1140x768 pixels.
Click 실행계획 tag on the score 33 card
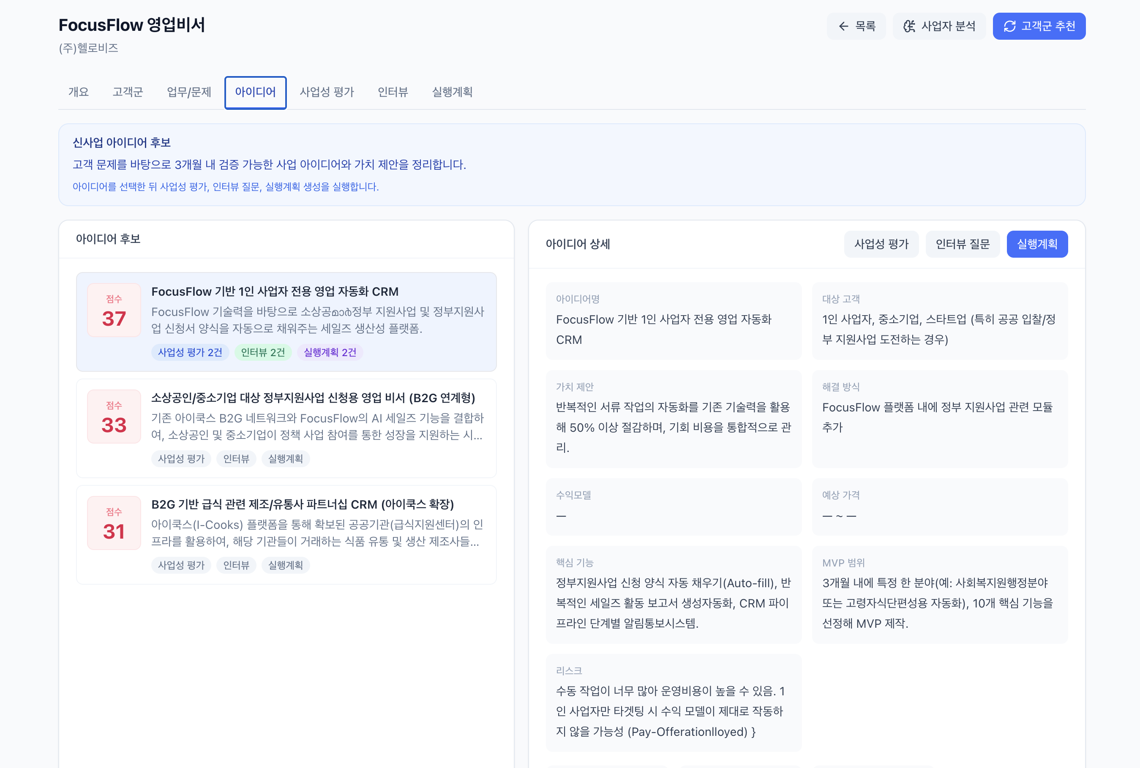(286, 459)
